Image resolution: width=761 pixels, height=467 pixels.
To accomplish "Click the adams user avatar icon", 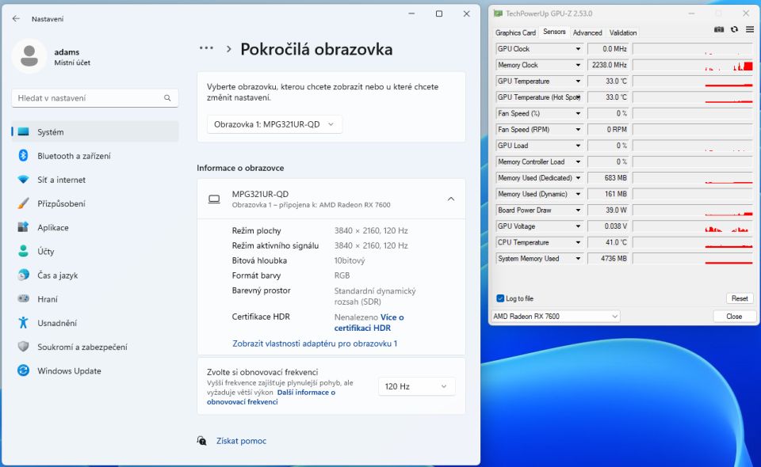I will coord(29,56).
